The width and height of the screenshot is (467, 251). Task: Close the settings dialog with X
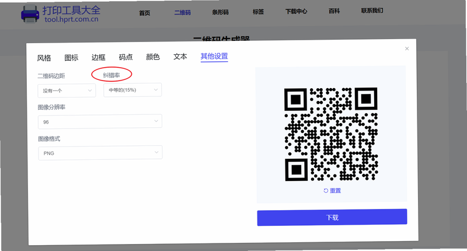point(407,48)
